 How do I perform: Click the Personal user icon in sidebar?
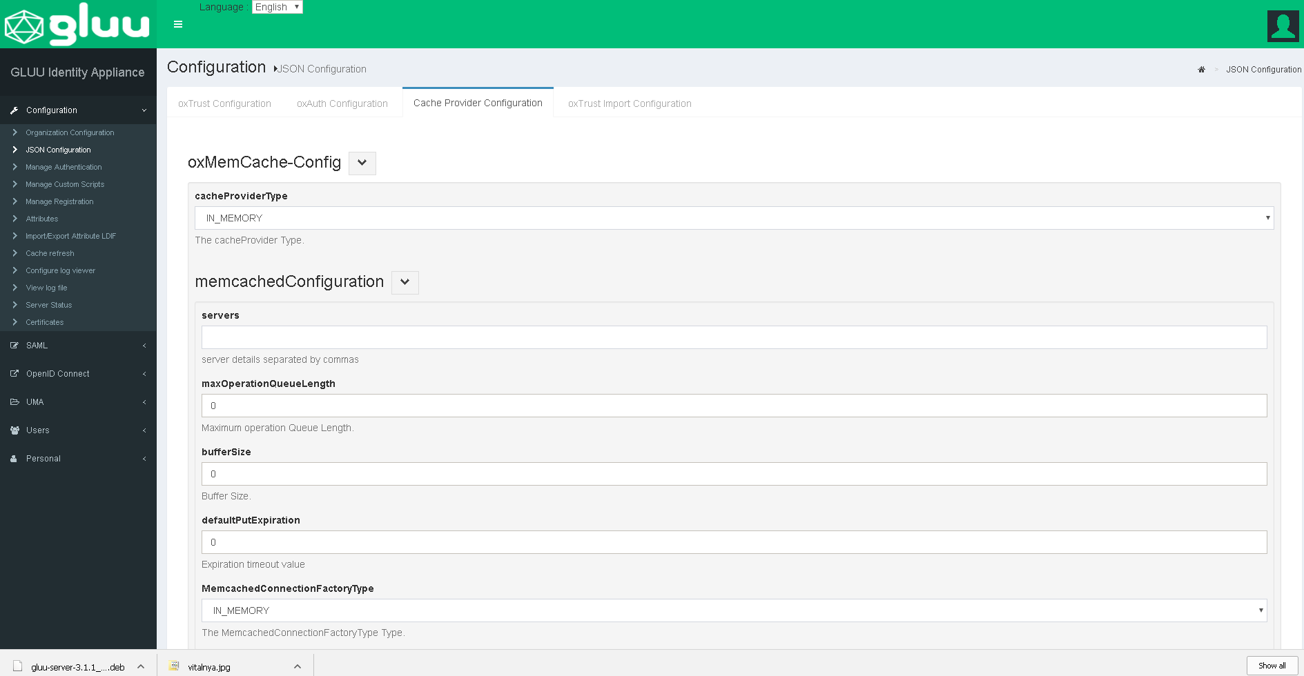tap(14, 459)
